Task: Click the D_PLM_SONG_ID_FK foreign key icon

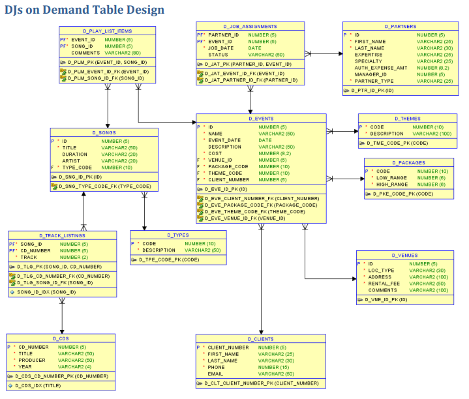Action: pos(63,78)
